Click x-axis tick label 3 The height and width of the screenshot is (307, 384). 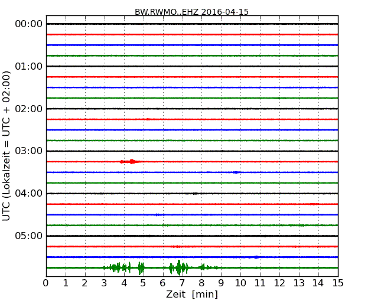point(105,283)
